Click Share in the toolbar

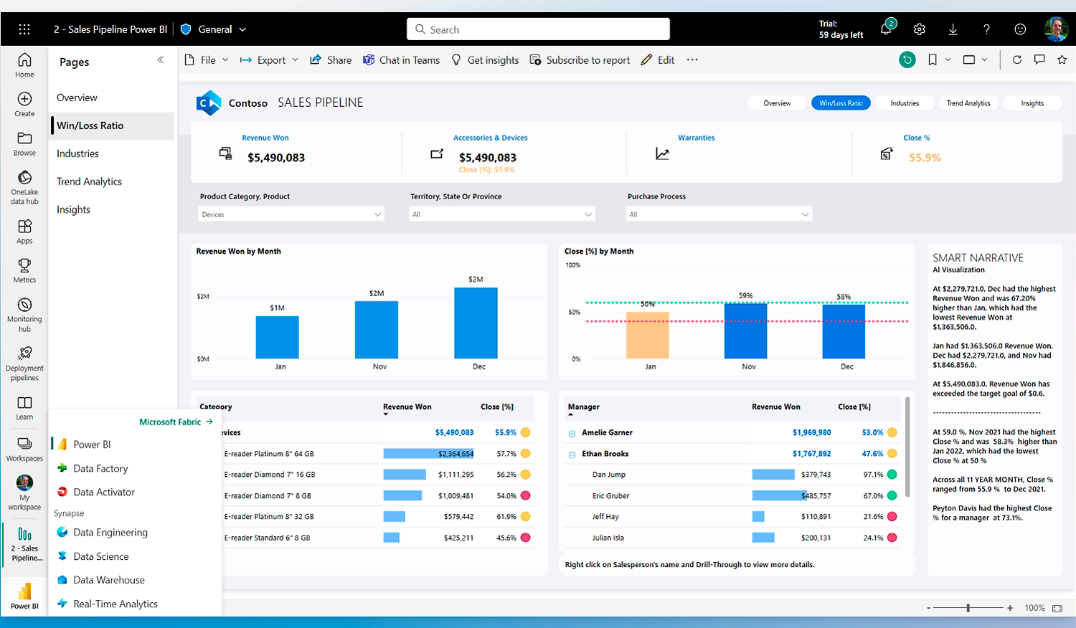(x=331, y=60)
